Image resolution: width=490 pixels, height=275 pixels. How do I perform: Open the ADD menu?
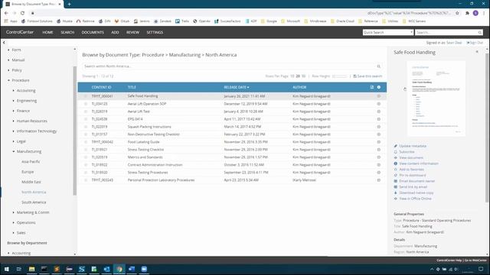click(115, 32)
